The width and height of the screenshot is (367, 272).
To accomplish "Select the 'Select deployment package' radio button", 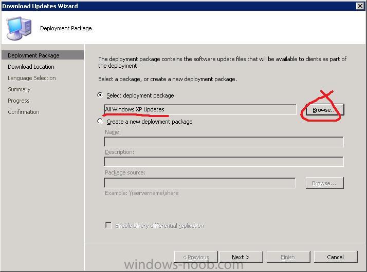I will click(100, 95).
